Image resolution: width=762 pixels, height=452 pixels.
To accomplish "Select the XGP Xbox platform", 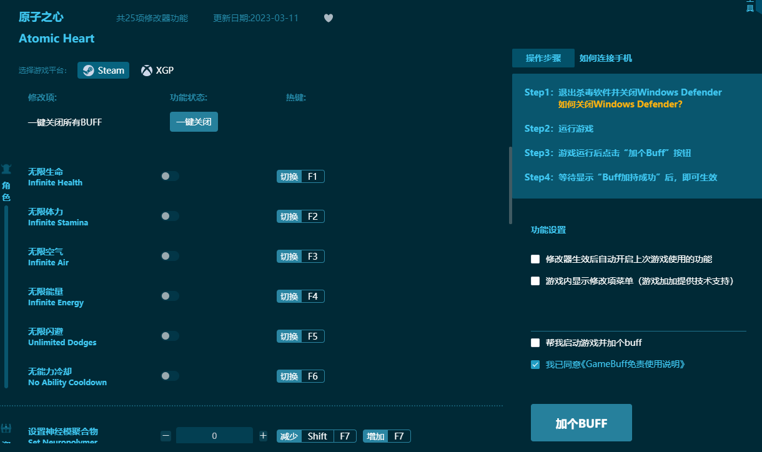I will pos(157,71).
